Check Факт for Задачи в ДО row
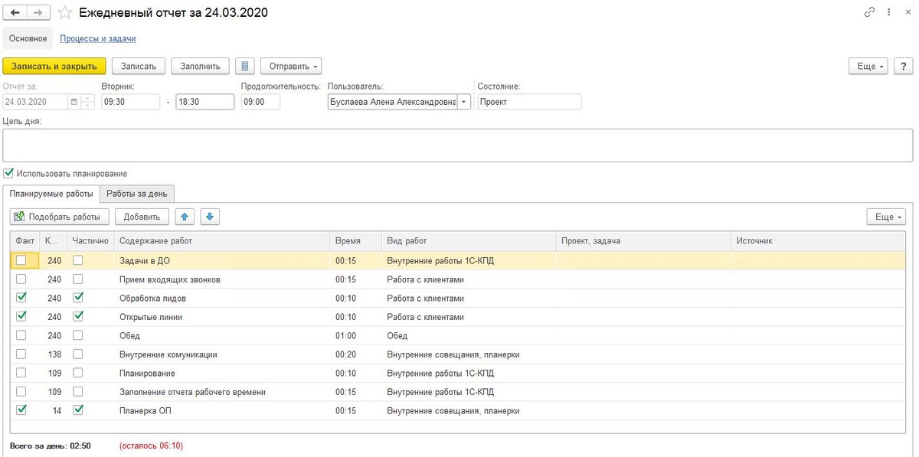Screen dimensions: 919x457 pyautogui.click(x=21, y=260)
